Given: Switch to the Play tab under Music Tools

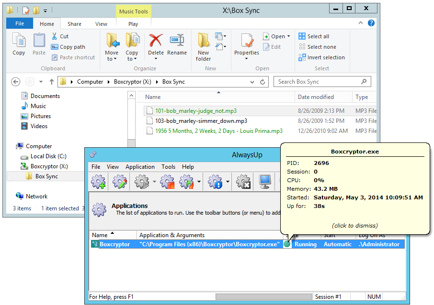Looking at the screenshot, I should (133, 24).
